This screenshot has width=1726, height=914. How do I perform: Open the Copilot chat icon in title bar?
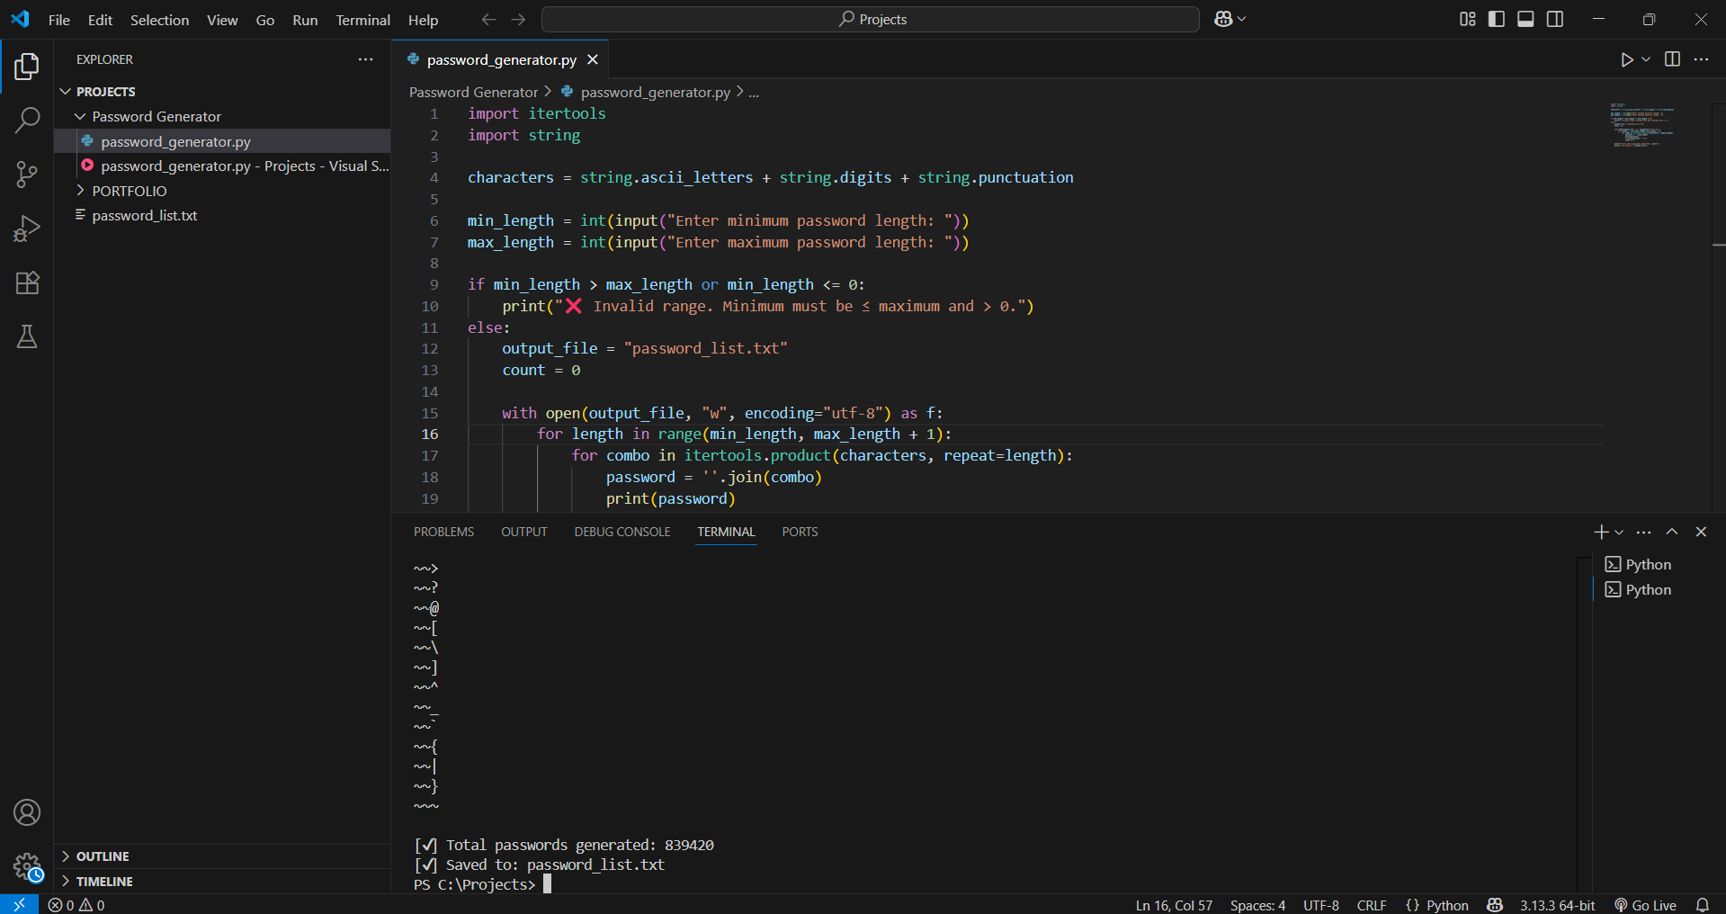pos(1223,19)
